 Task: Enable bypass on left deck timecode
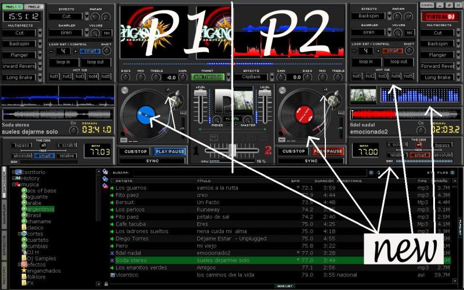click(x=22, y=146)
